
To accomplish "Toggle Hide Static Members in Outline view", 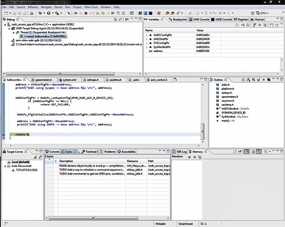I will [258, 79].
